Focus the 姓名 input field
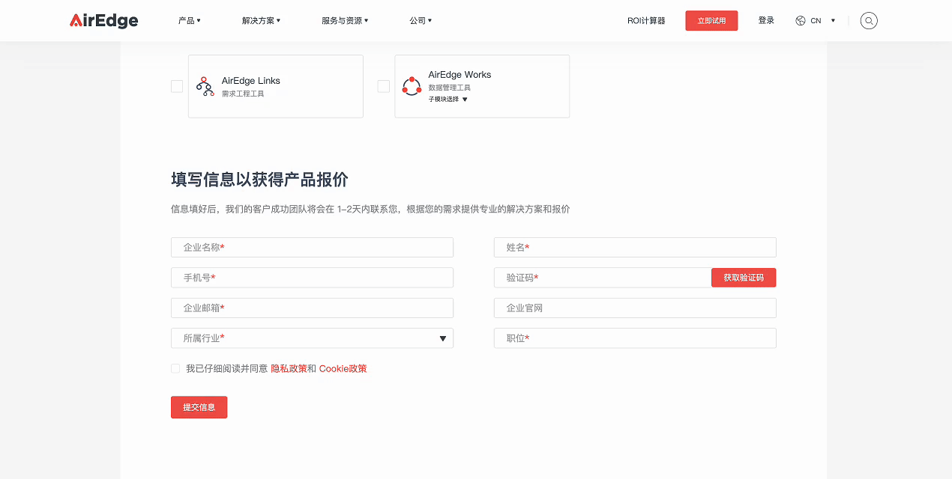 pos(635,247)
